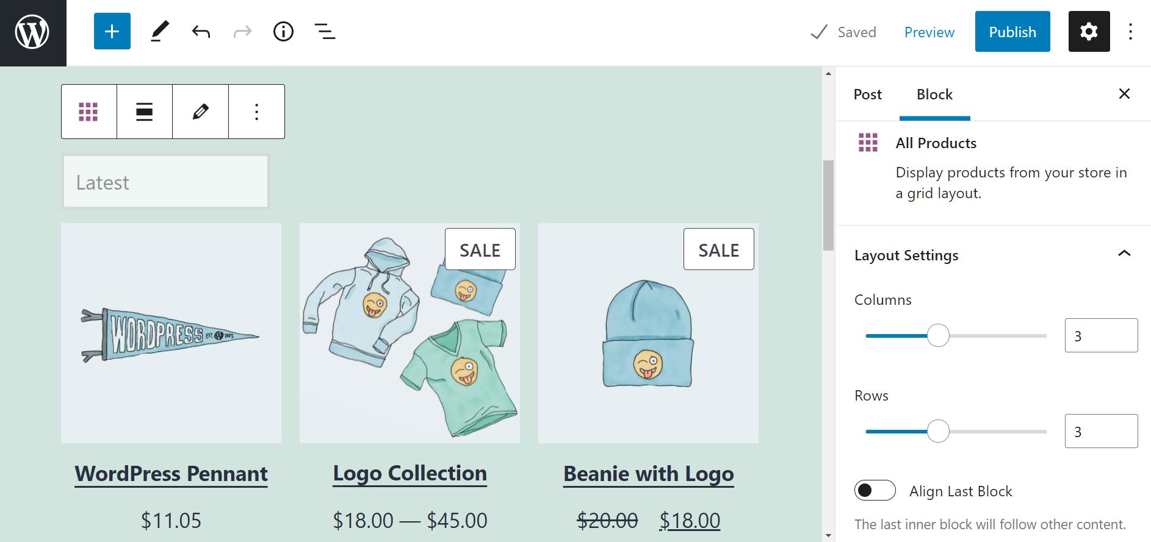Image resolution: width=1151 pixels, height=542 pixels.
Task: Open the List View outline icon
Action: [x=324, y=31]
